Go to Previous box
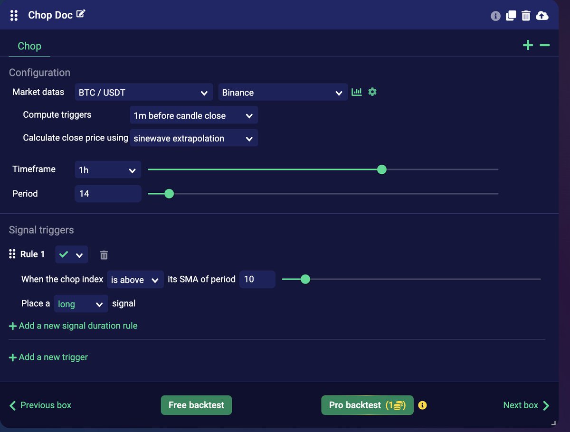The image size is (570, 432). [x=40, y=405]
